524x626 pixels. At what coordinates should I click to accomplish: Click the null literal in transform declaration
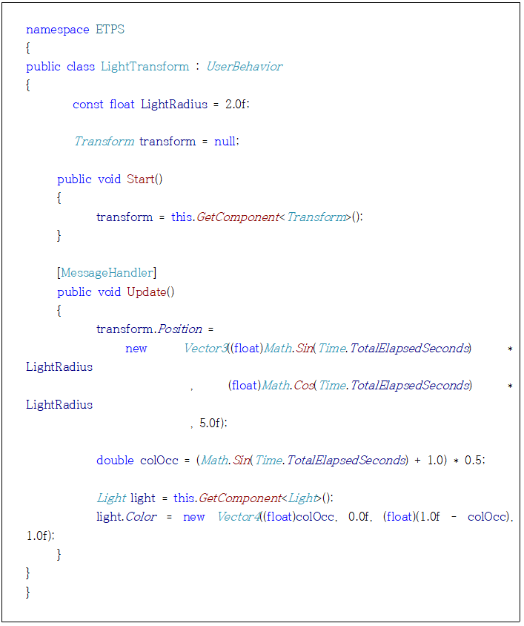[x=225, y=142]
